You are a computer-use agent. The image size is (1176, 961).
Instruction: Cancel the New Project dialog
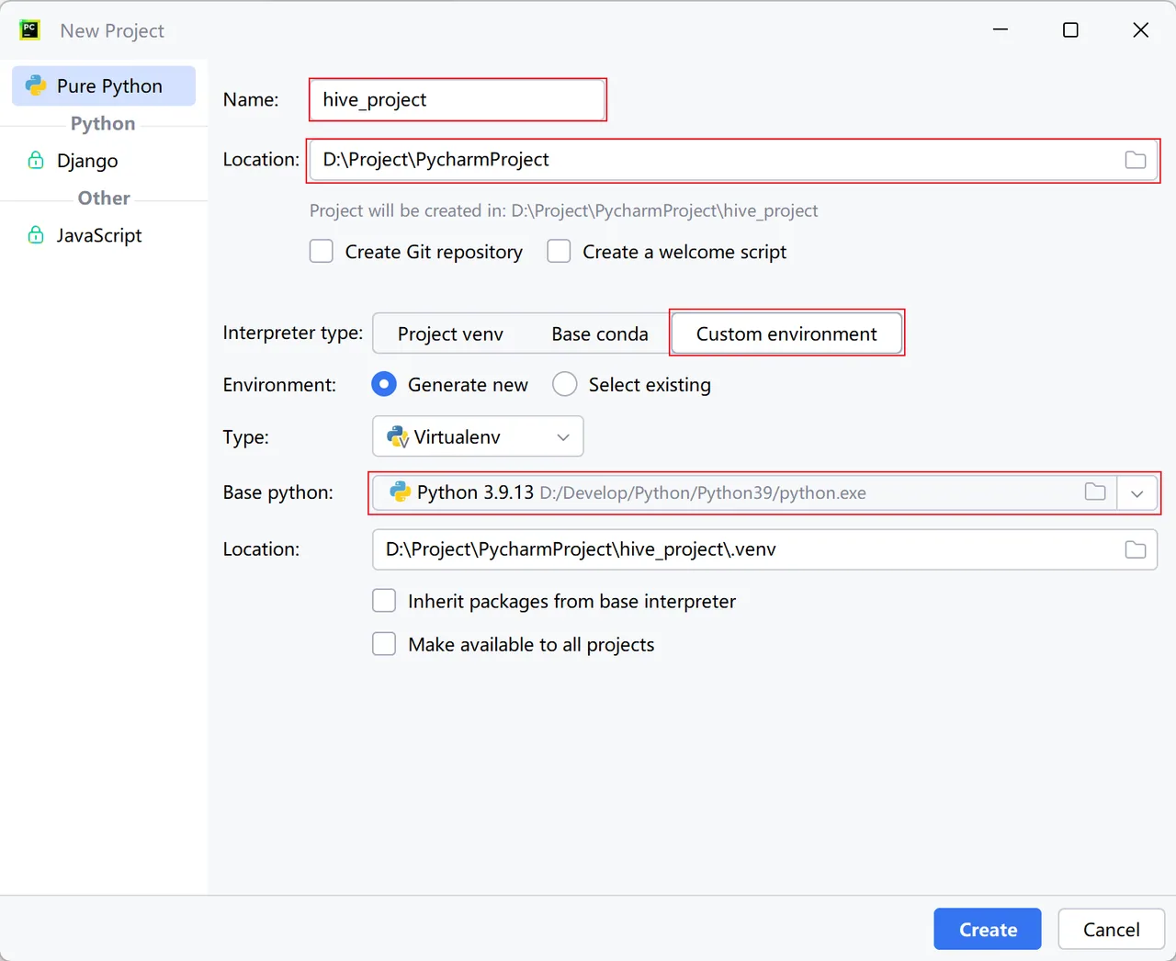click(x=1111, y=929)
